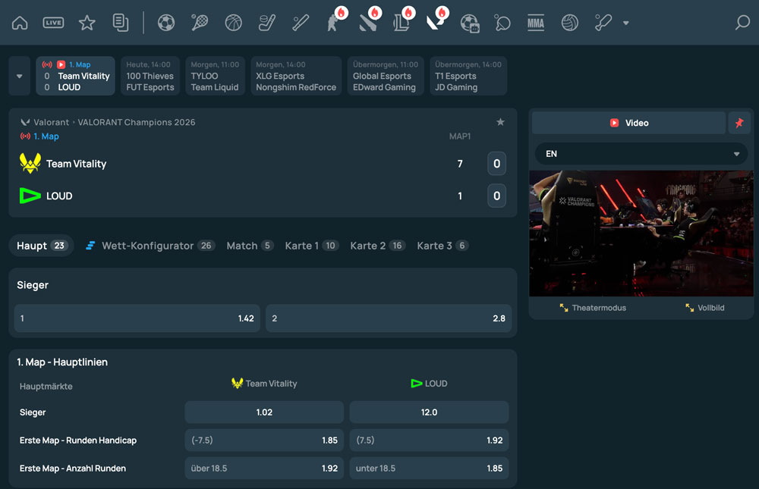This screenshot has height=489, width=759.
Task: Select über 18.5 rounds at 1.92
Action: point(264,469)
